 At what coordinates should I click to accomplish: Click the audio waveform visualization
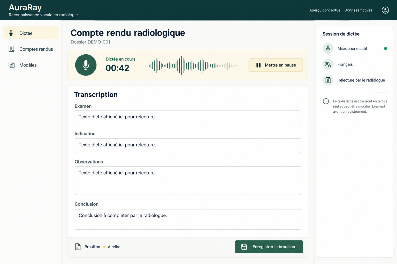193,65
